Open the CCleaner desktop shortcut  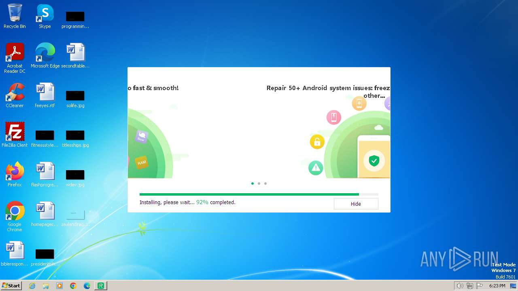[x=15, y=95]
